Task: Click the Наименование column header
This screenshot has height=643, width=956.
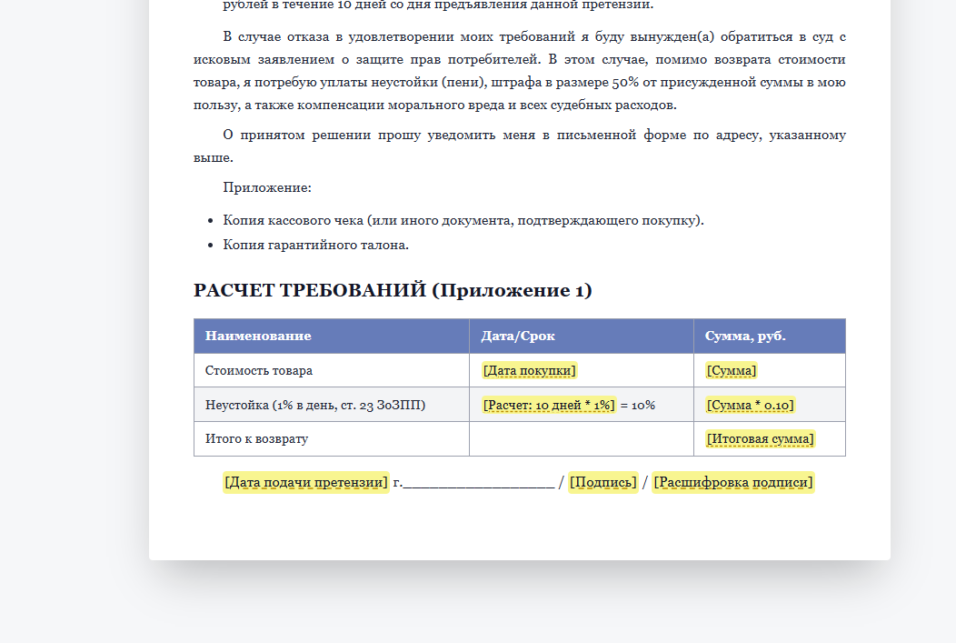Action: click(x=332, y=337)
